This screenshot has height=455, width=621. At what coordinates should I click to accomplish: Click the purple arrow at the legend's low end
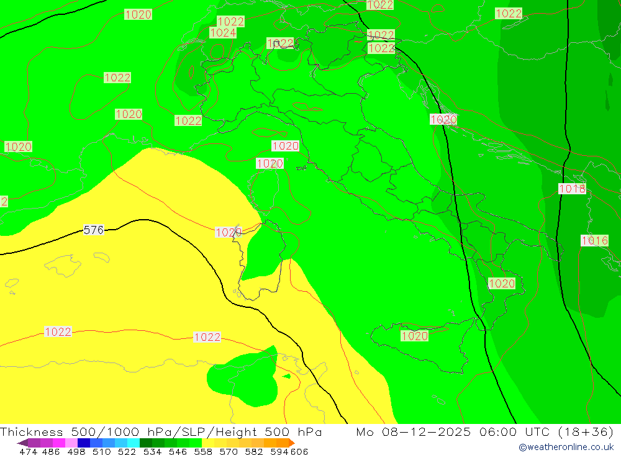click(22, 443)
